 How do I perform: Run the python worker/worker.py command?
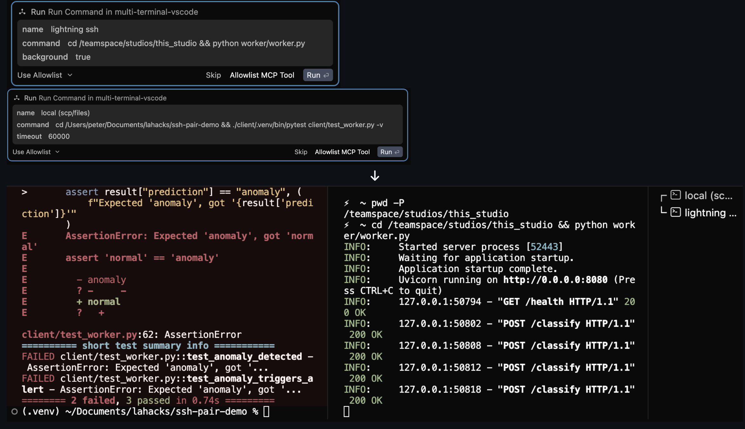click(318, 75)
